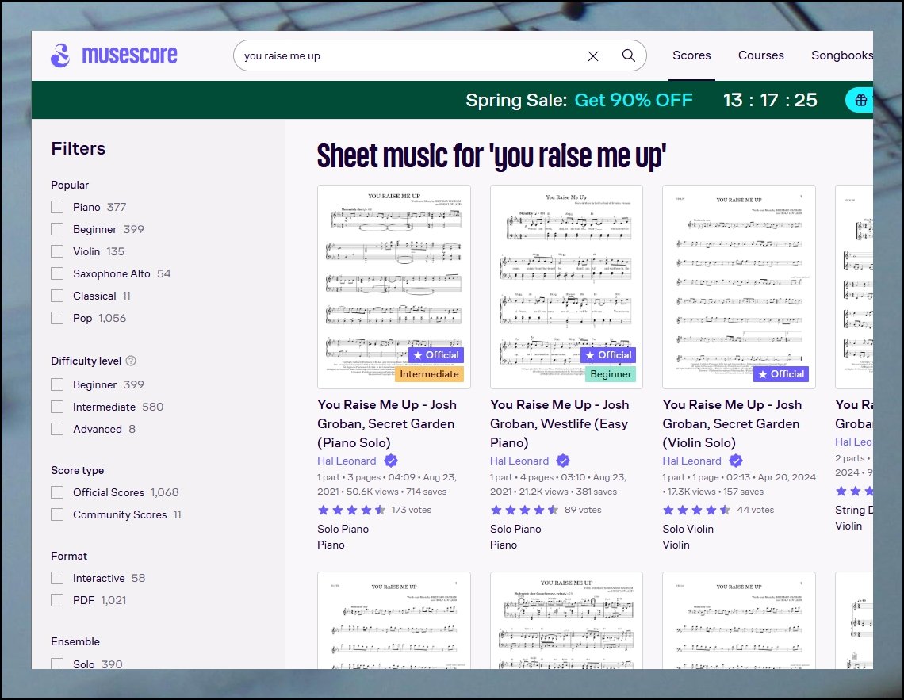904x700 pixels.
Task: Open the Piano Solo score title link
Action: point(387,423)
